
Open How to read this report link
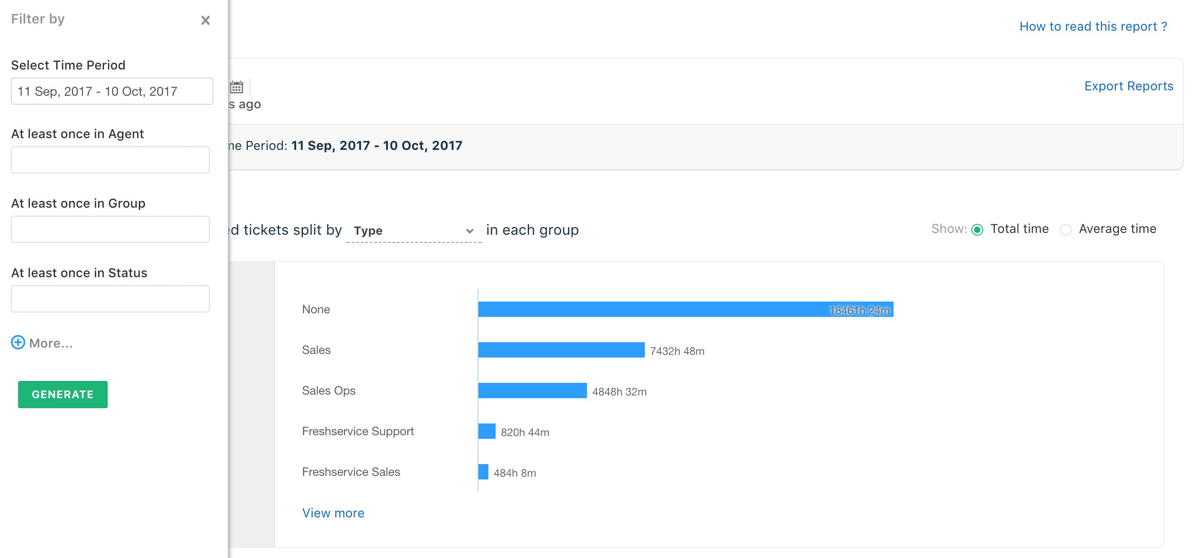click(x=1093, y=27)
